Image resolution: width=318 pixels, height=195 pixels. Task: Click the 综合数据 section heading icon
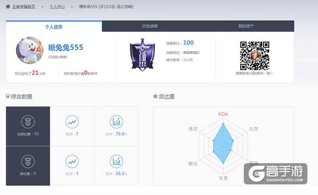(x=8, y=96)
